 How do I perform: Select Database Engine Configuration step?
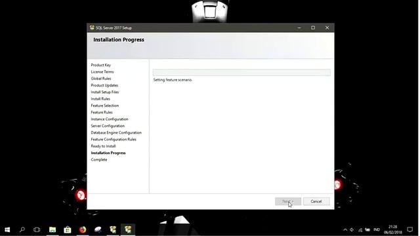coord(116,132)
